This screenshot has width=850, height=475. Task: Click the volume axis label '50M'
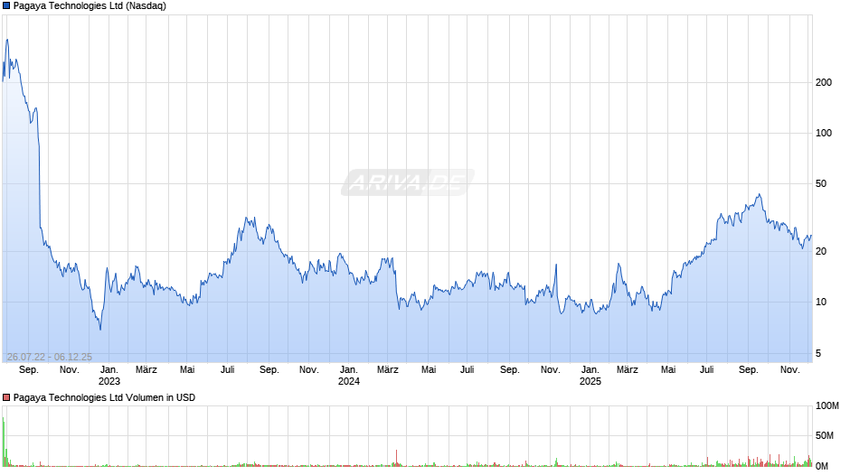point(825,435)
